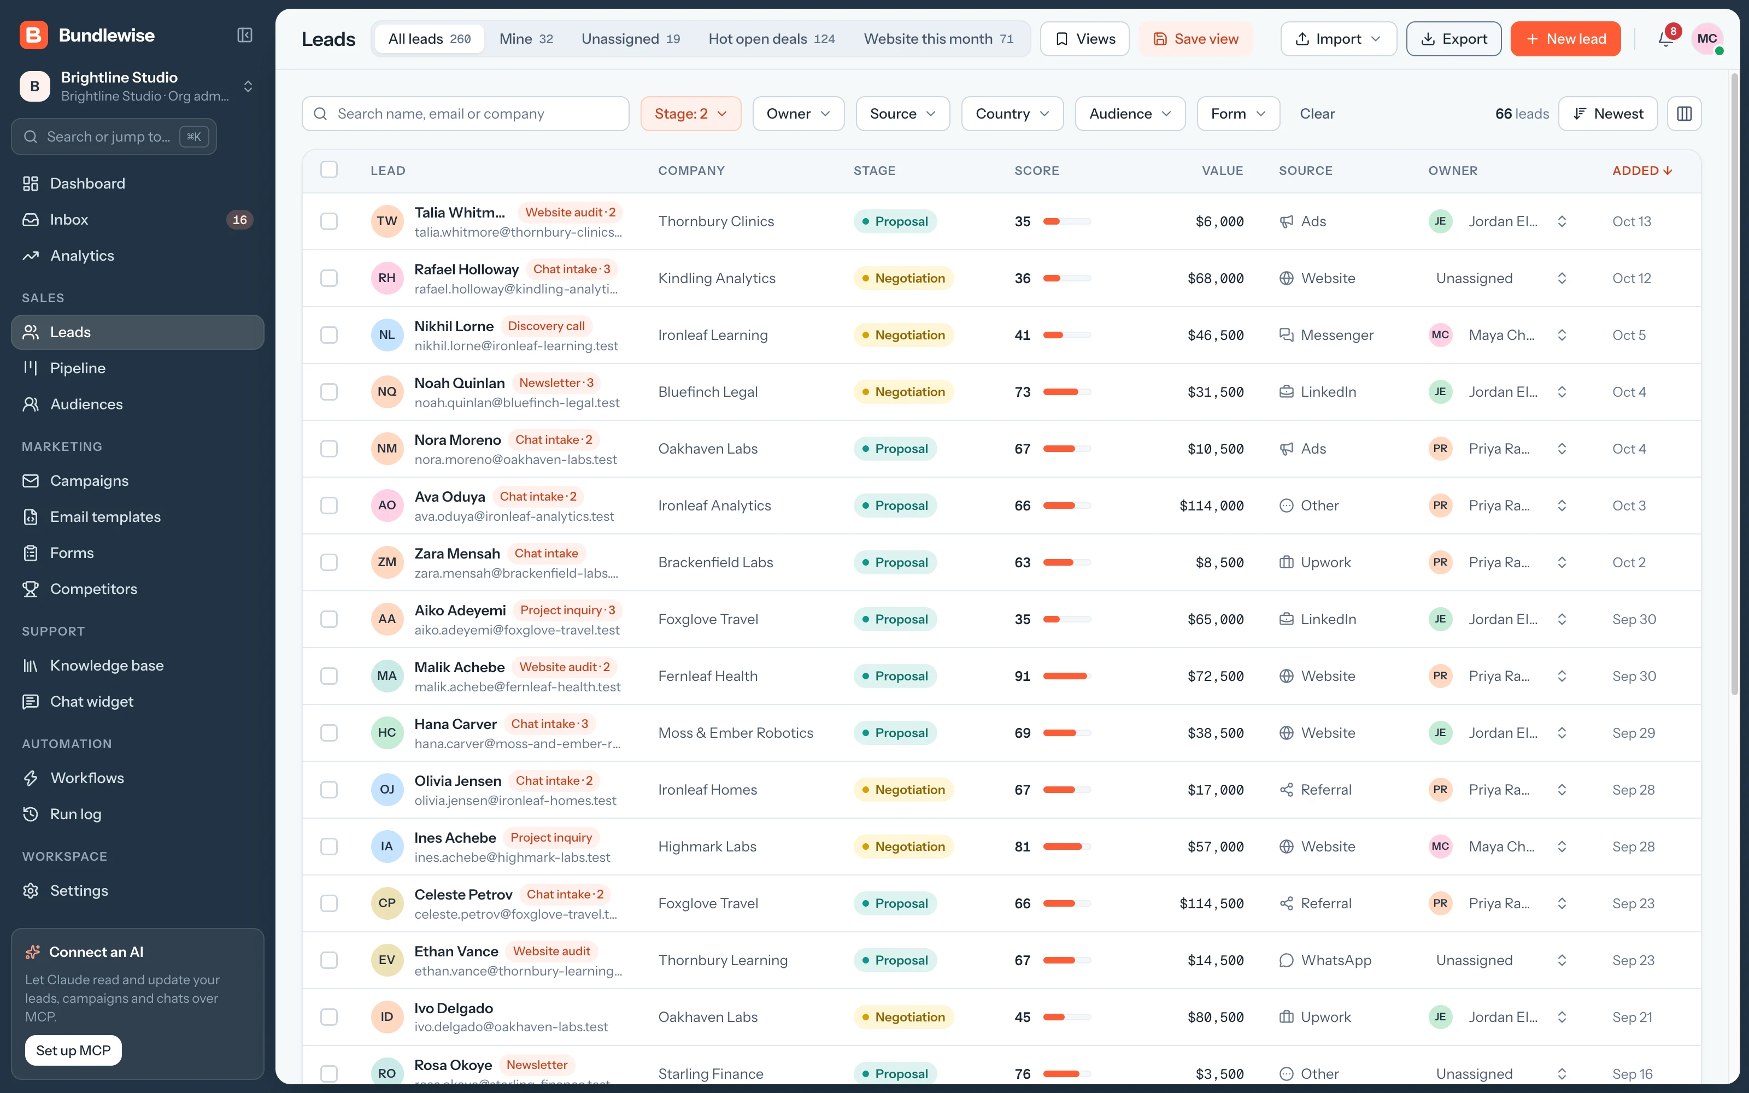Switch workspace via Brightline Studio selector

[x=137, y=86]
